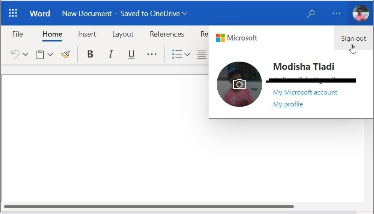Click the Paste clipboard icon

40,54
